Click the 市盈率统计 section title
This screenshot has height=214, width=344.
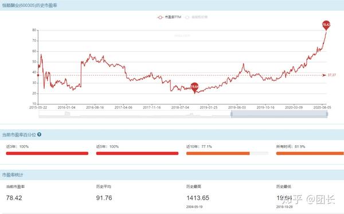point(13,175)
